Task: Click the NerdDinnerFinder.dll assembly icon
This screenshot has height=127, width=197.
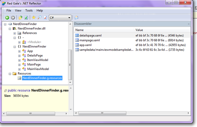Action: tap(14, 29)
